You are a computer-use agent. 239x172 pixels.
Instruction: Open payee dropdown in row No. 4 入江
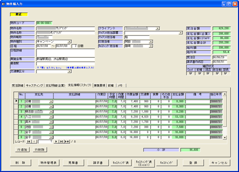point(51,117)
